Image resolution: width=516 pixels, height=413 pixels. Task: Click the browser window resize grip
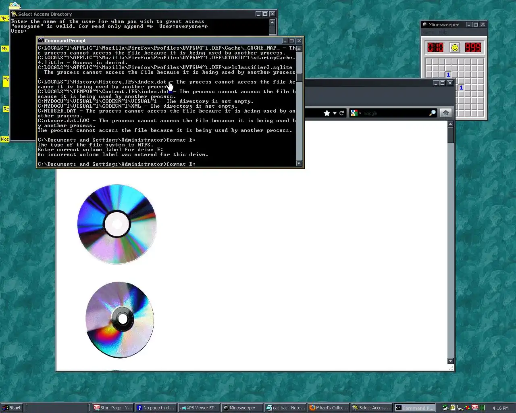click(x=451, y=368)
